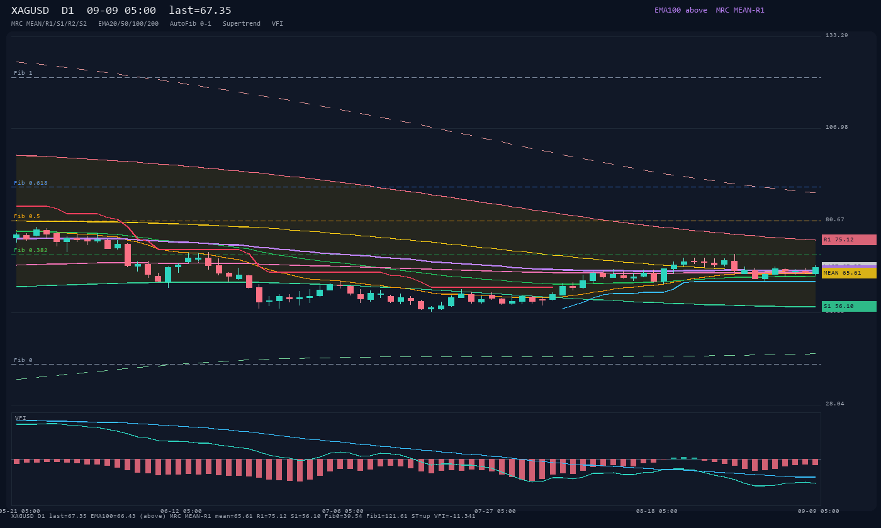Select the Fib 0.618 level label

click(x=31, y=183)
